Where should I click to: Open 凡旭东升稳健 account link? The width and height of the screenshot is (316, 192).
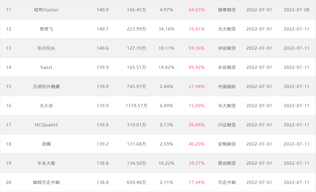pos(46,86)
